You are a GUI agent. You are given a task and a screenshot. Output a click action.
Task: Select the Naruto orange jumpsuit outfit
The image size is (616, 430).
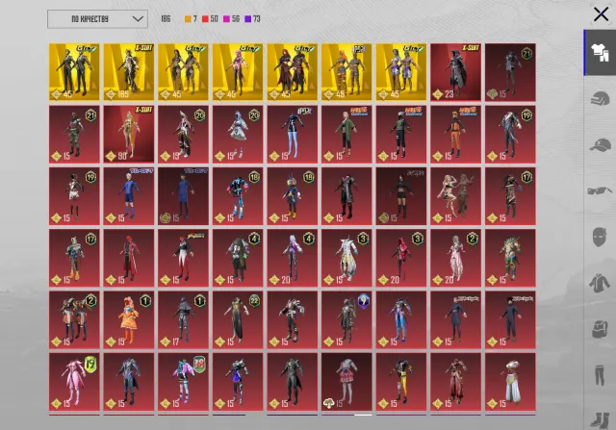(x=455, y=134)
